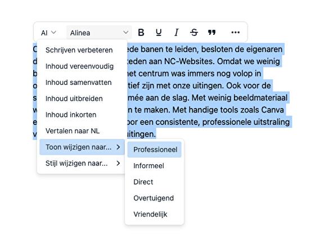Viewport: 324px width, 243px height.
Task: Select the Overtuigend tone
Action: coord(155,198)
